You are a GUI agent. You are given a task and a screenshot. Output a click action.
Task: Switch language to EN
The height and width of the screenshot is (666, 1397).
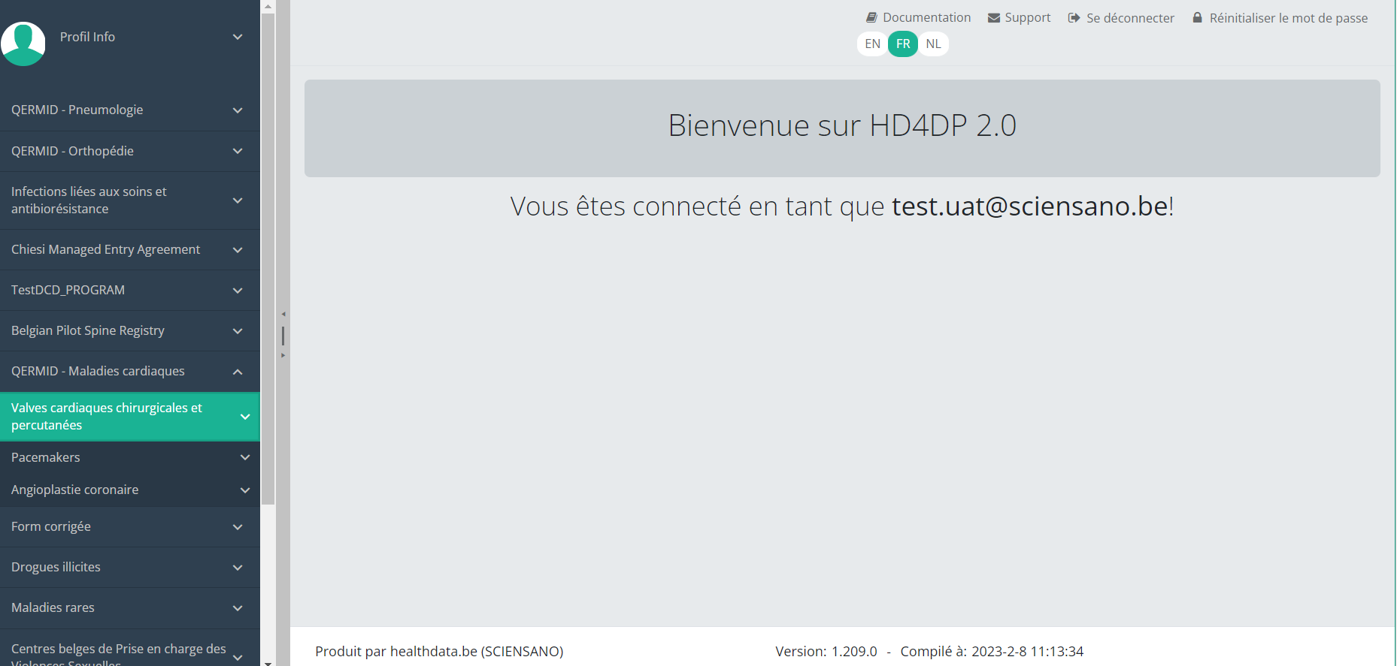click(872, 44)
